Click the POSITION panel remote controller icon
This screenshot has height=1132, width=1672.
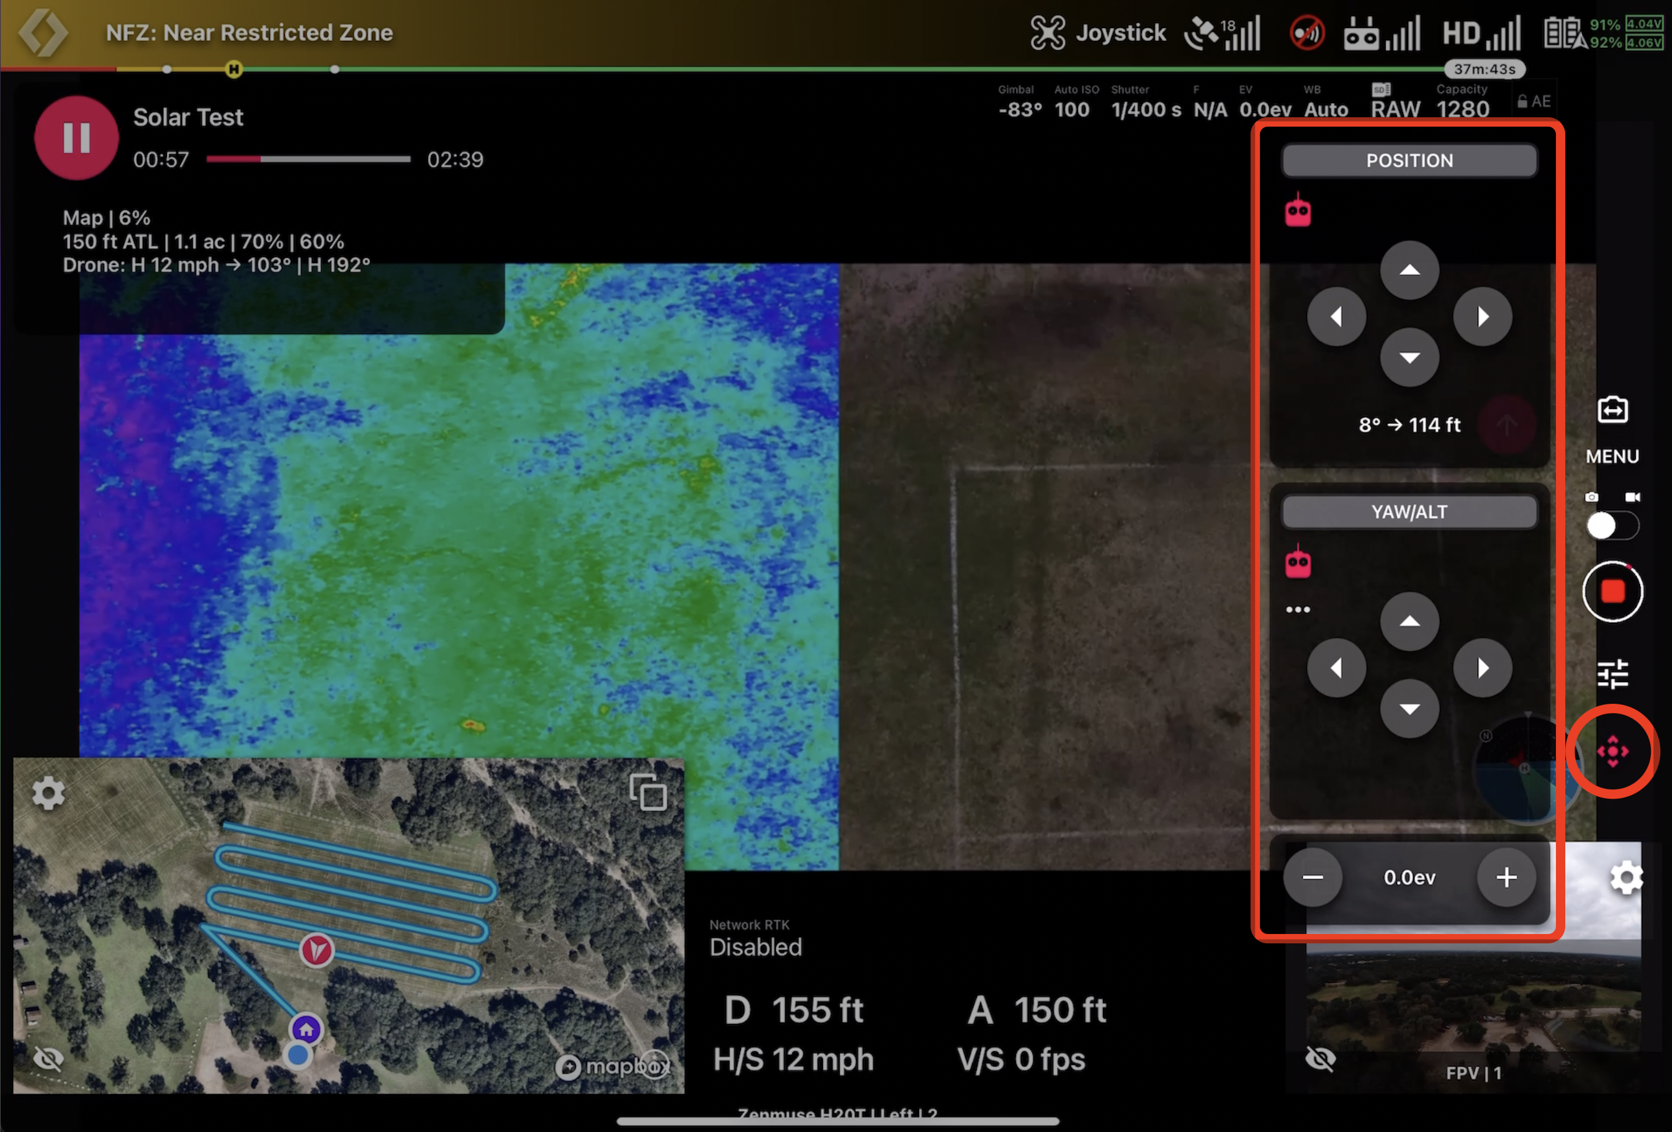point(1298,210)
